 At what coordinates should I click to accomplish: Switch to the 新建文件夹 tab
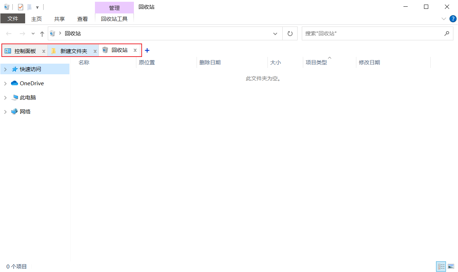(73, 51)
